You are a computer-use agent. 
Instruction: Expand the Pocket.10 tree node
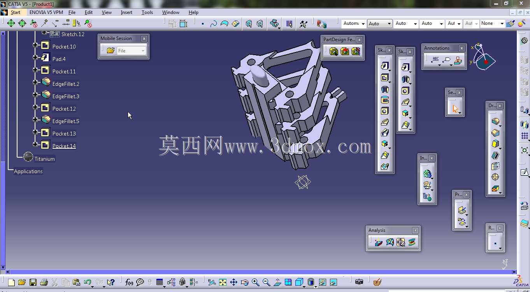(35, 45)
